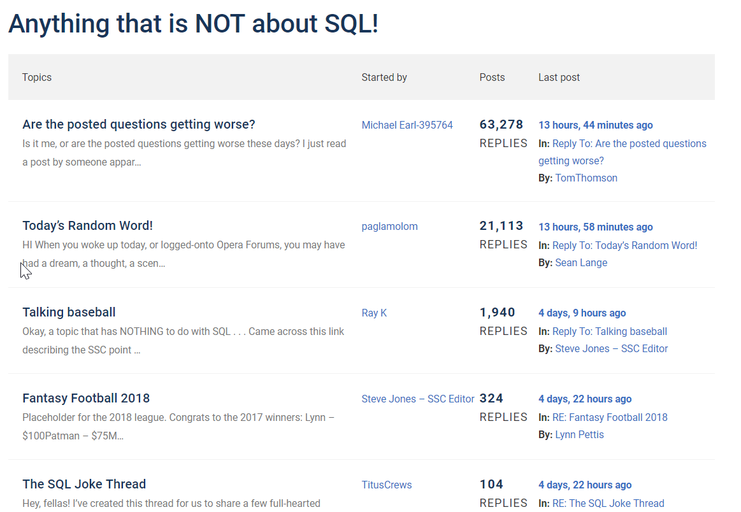The image size is (741, 512).
Task: Open the 'Fantasy Football 2018' topic
Action: pyautogui.click(x=86, y=398)
